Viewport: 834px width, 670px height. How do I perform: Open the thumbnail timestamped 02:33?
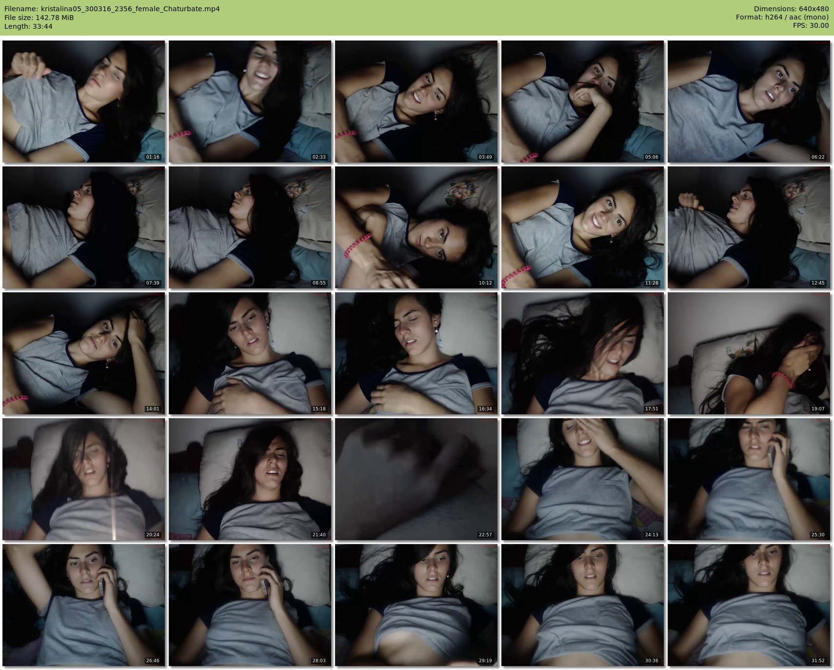point(250,102)
